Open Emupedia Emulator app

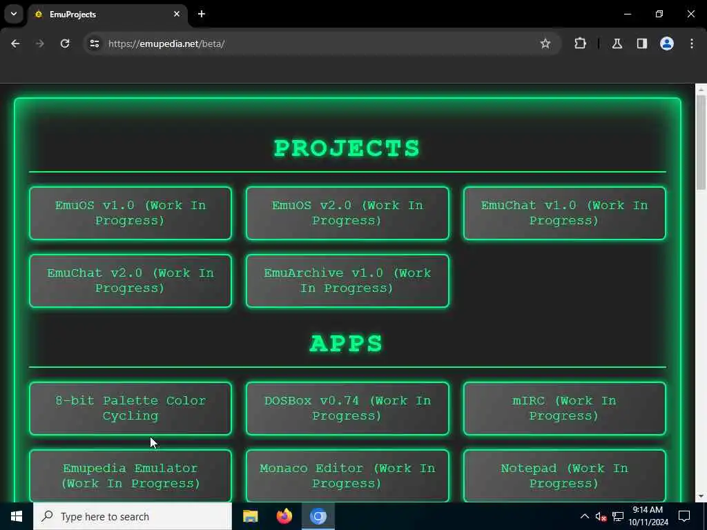130,475
